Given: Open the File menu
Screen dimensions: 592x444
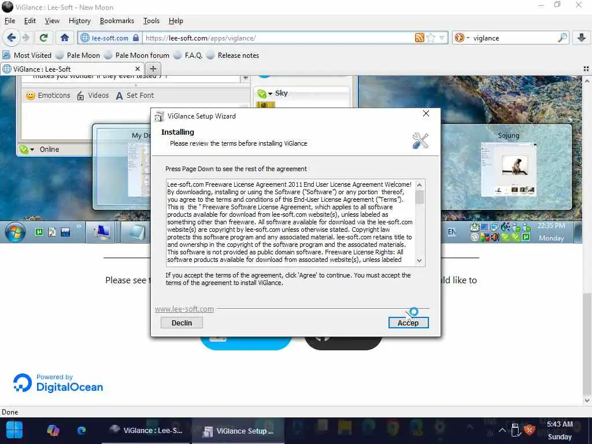Looking at the screenshot, I should coord(10,21).
